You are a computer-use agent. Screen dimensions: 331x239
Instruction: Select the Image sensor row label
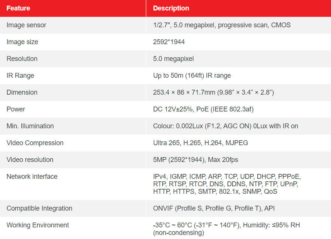coord(27,25)
